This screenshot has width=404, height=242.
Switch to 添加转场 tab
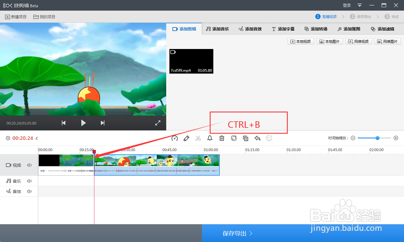pos(316,29)
